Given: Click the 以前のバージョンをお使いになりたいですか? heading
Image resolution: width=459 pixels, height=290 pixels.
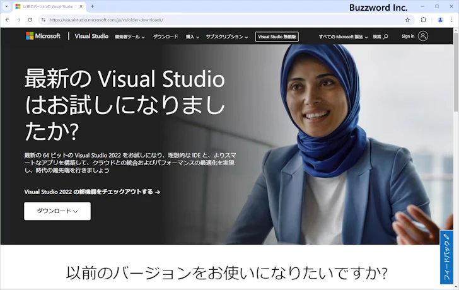Looking at the screenshot, I should pyautogui.click(x=226, y=272).
